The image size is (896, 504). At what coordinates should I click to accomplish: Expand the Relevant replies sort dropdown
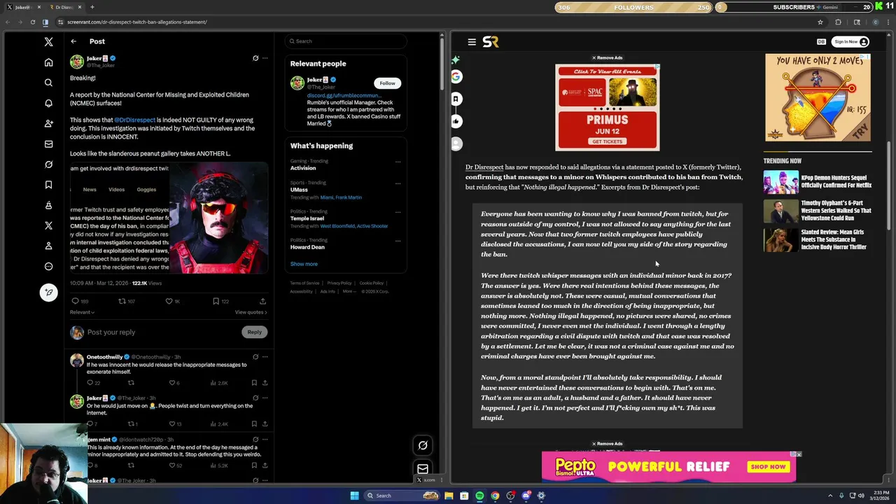tap(82, 312)
